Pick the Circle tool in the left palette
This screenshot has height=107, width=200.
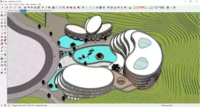click(x=2, y=26)
